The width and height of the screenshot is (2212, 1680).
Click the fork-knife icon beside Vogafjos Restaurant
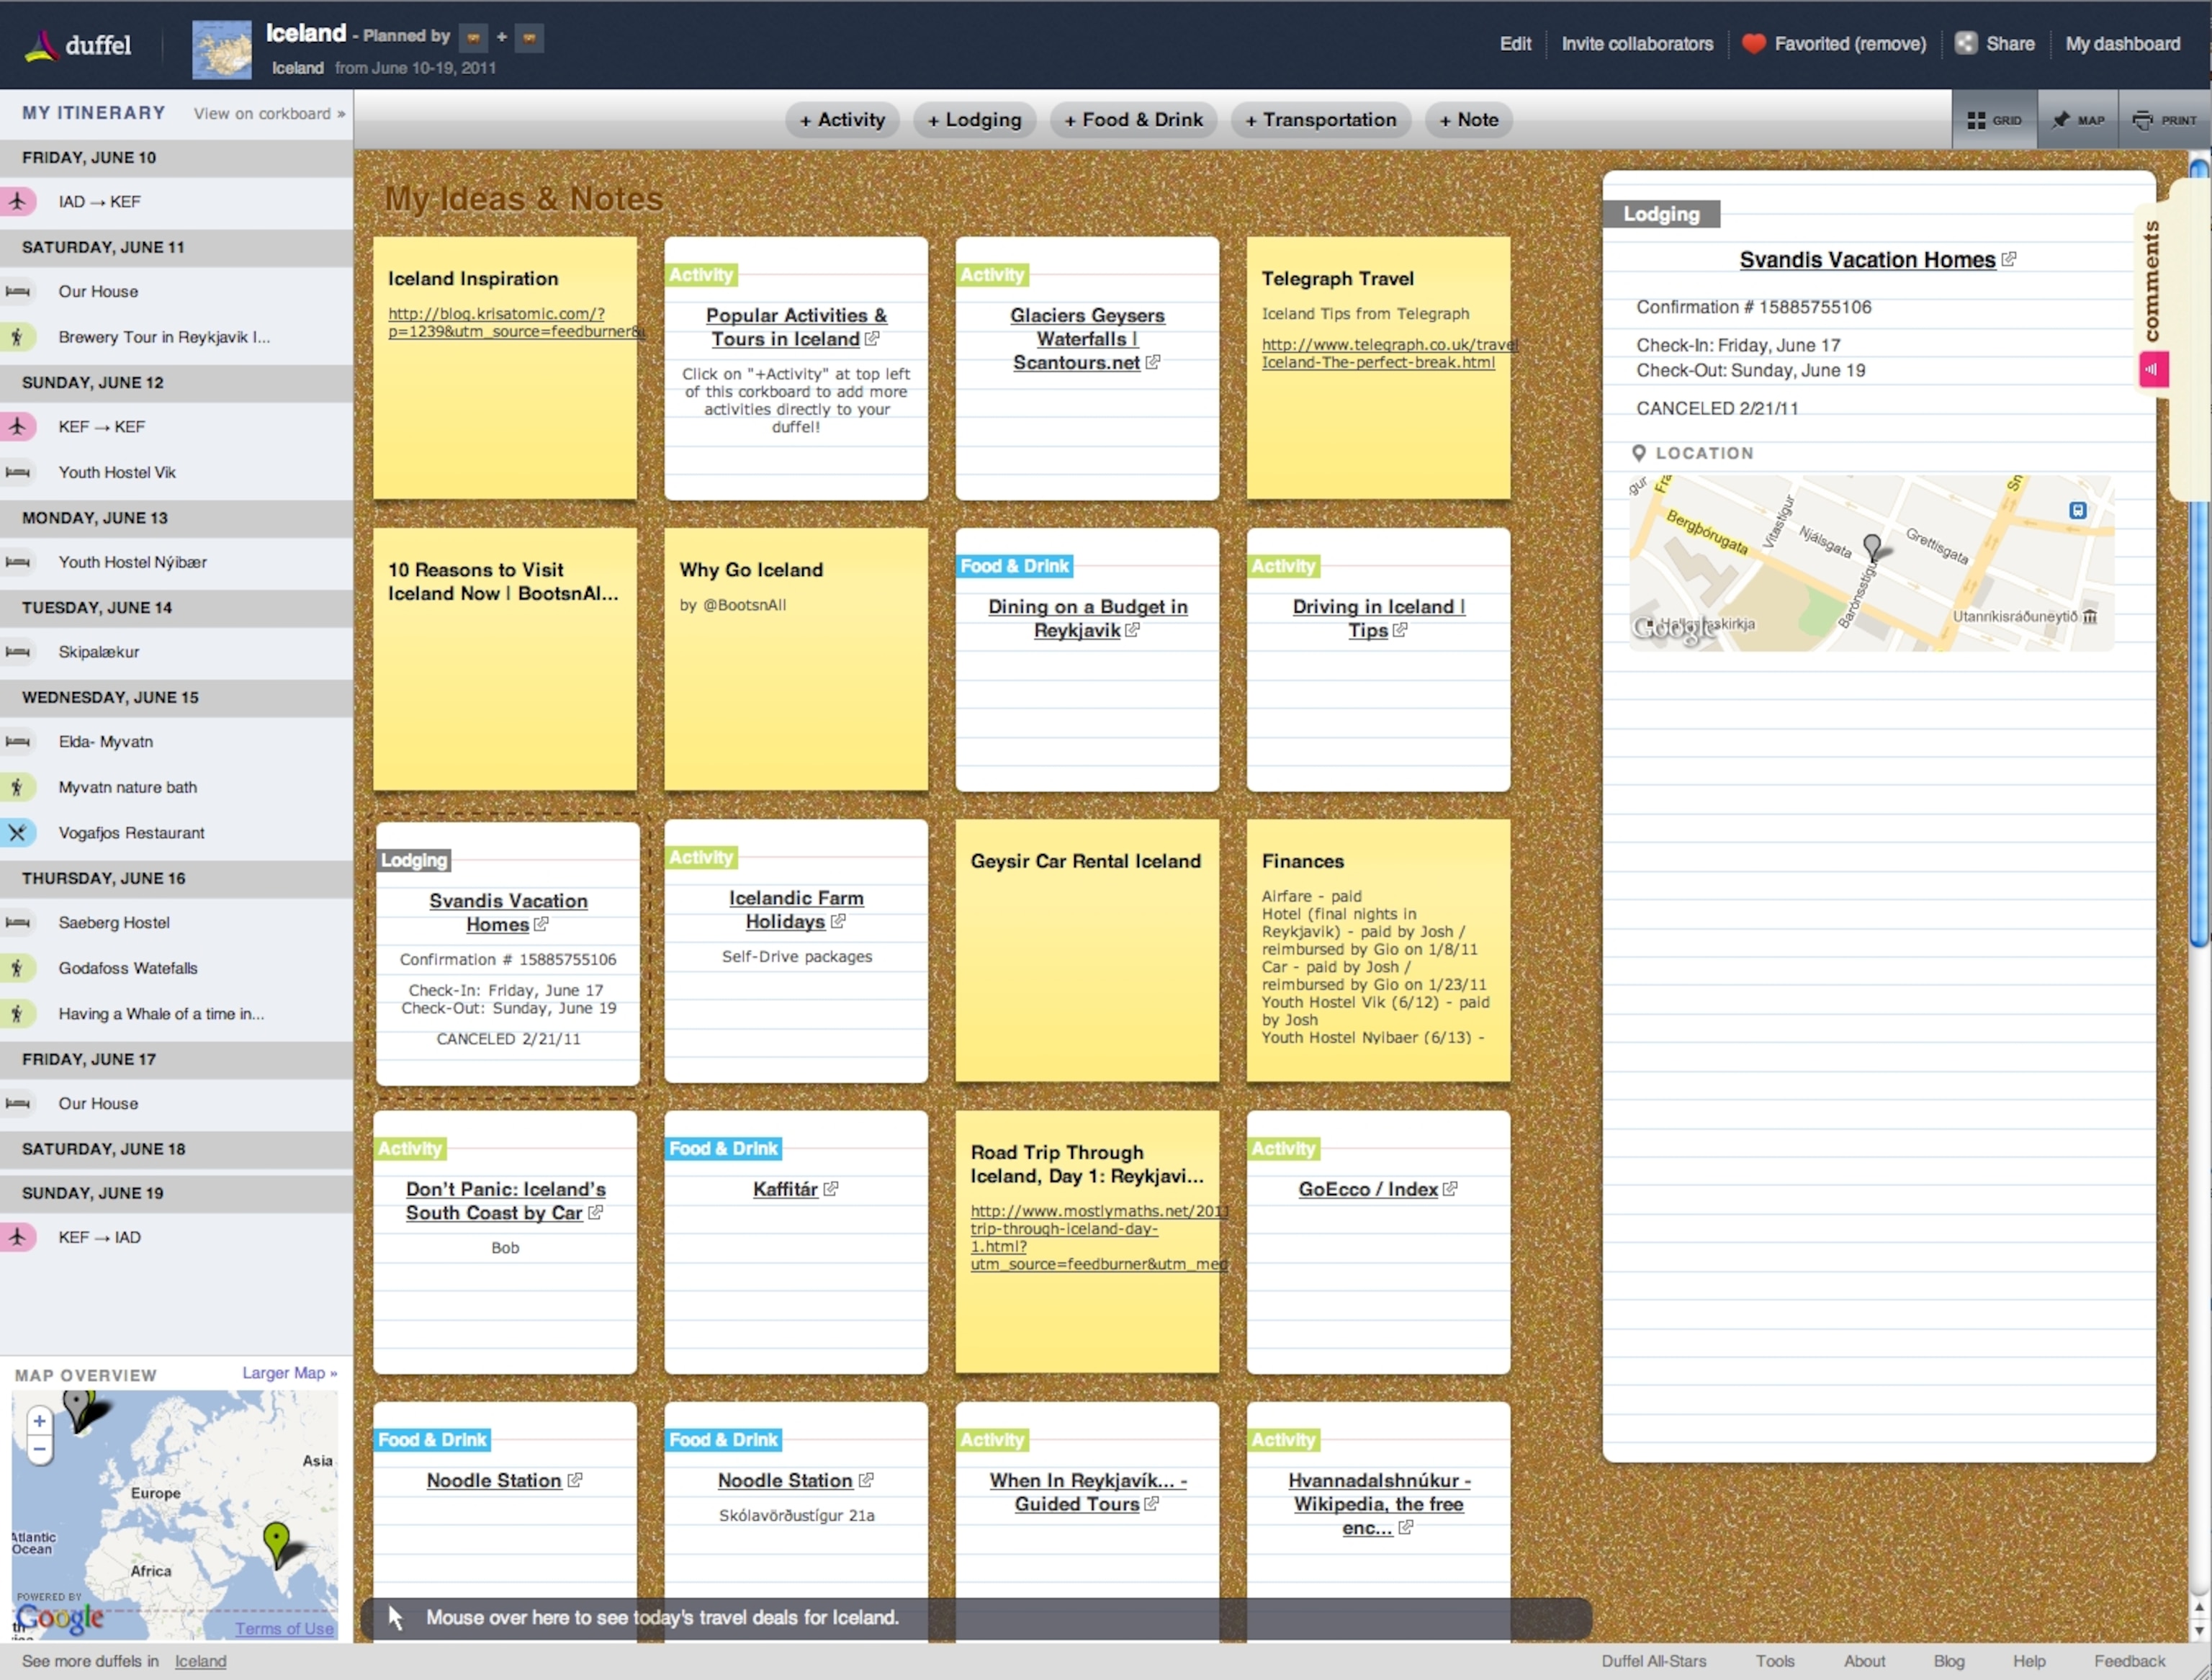coord(18,832)
